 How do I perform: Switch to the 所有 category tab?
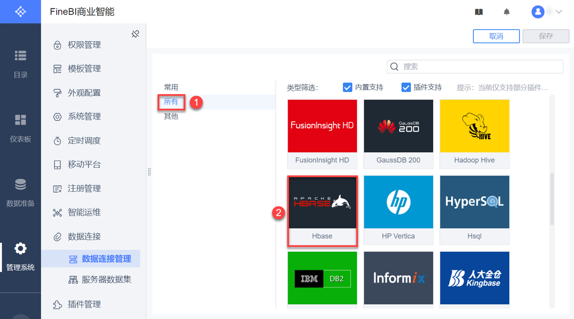click(x=171, y=102)
